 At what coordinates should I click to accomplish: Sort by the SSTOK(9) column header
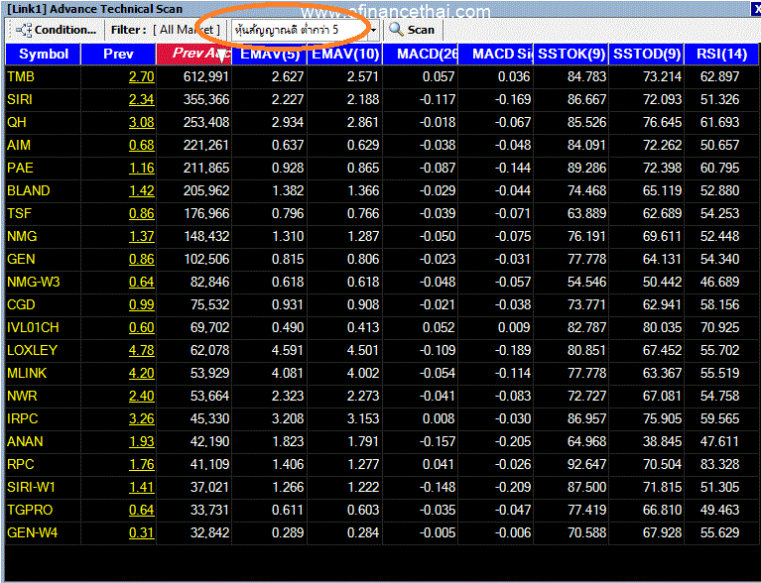571,54
